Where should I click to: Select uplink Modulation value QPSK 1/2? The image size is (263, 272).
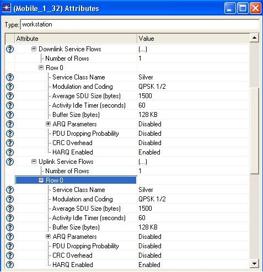pos(152,199)
